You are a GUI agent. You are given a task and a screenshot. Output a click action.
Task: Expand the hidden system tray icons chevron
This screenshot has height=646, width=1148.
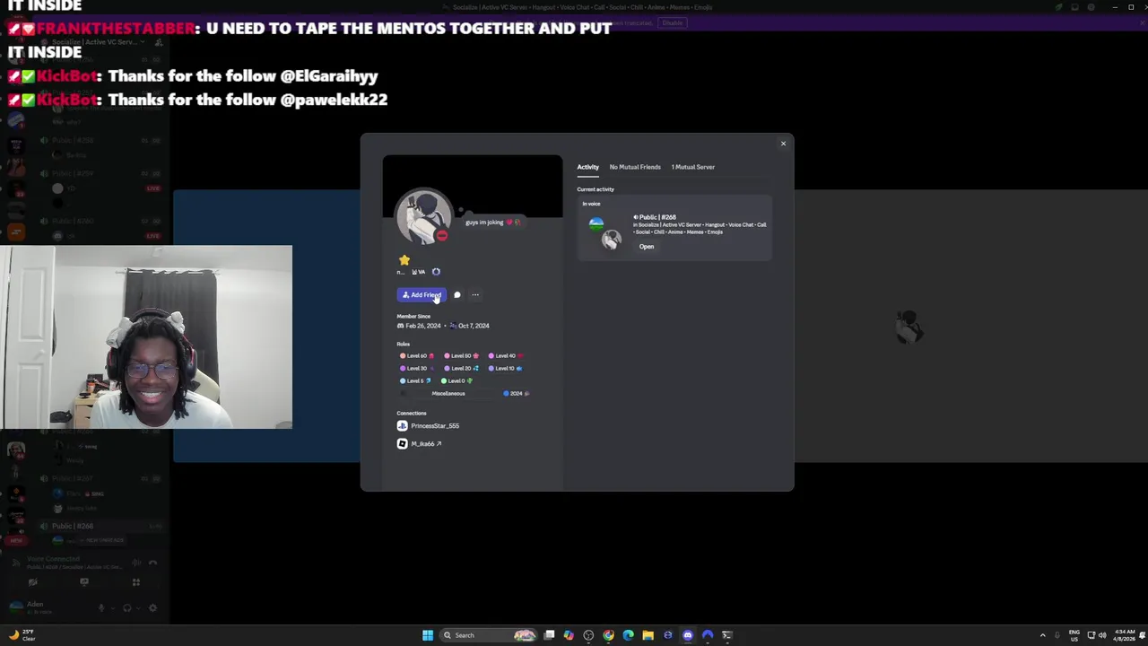coord(1043,635)
